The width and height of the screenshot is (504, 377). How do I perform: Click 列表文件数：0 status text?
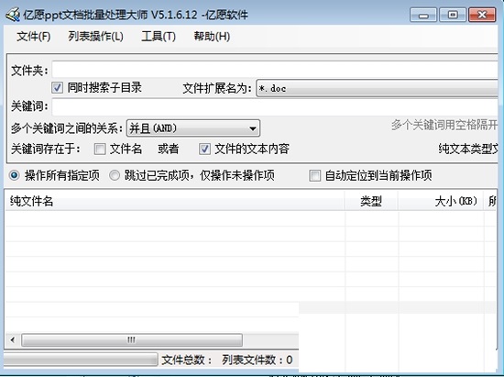[x=257, y=360]
